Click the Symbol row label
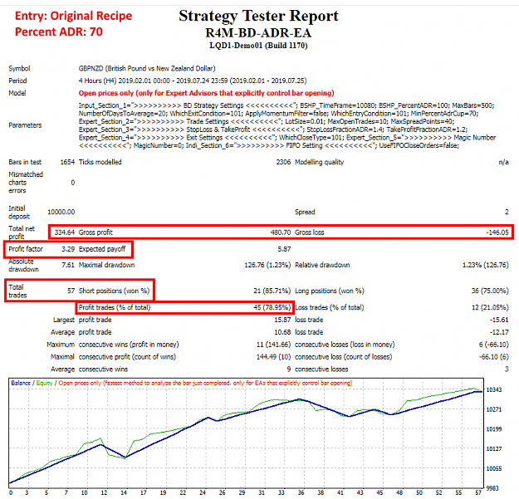 pos(19,68)
